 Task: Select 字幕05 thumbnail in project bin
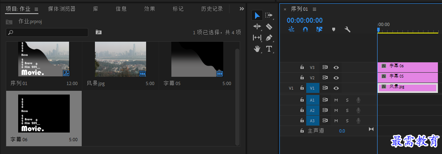click(x=197, y=59)
